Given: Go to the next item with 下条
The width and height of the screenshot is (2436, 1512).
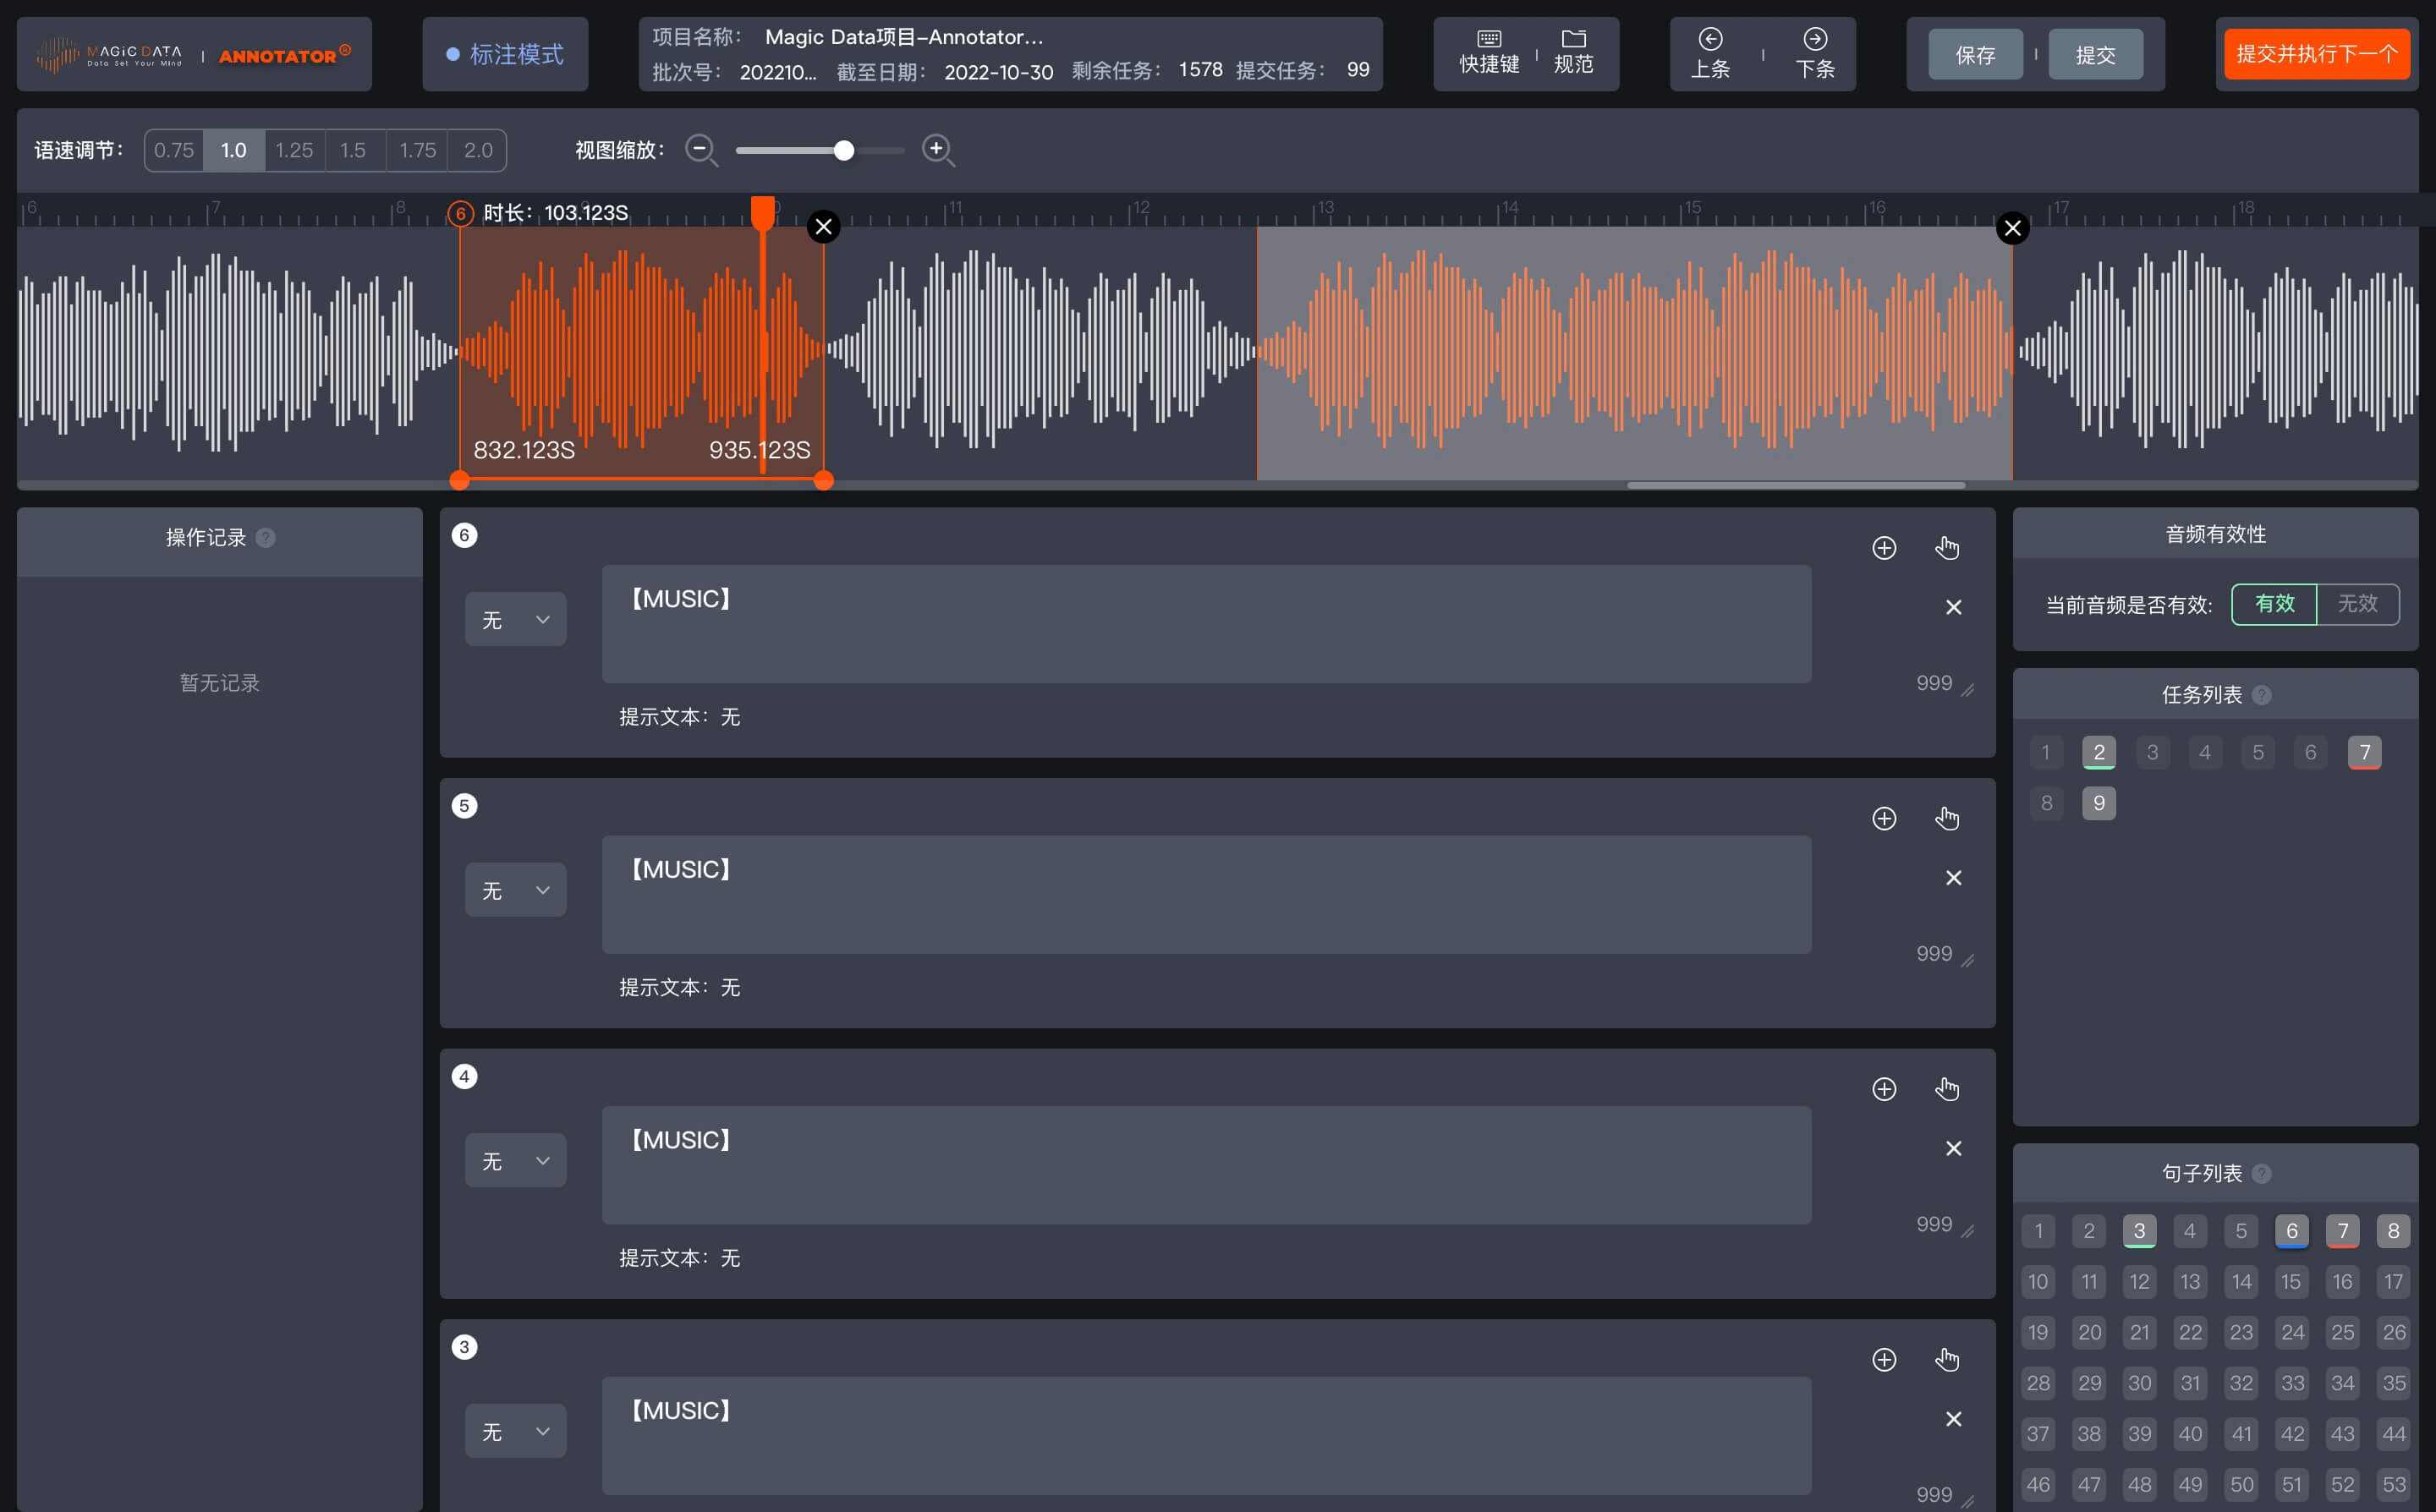Looking at the screenshot, I should point(1814,53).
